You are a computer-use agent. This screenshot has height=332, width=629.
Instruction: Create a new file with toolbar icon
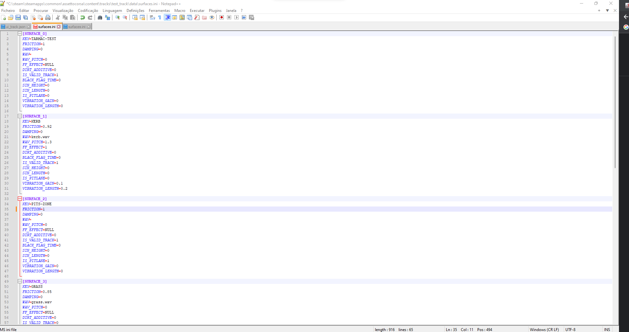click(x=4, y=17)
